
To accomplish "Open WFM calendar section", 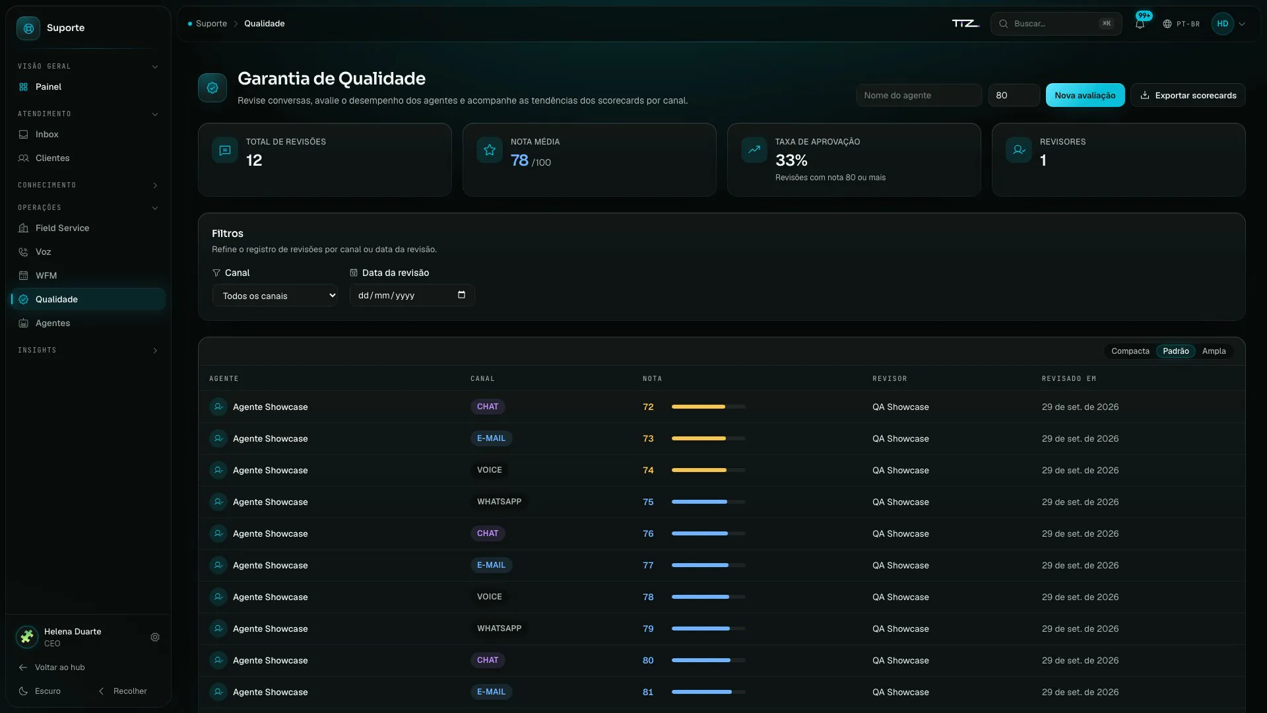I will click(x=88, y=276).
